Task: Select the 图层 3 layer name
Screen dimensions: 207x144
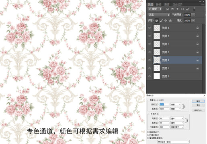Action: pyautogui.click(x=166, y=52)
